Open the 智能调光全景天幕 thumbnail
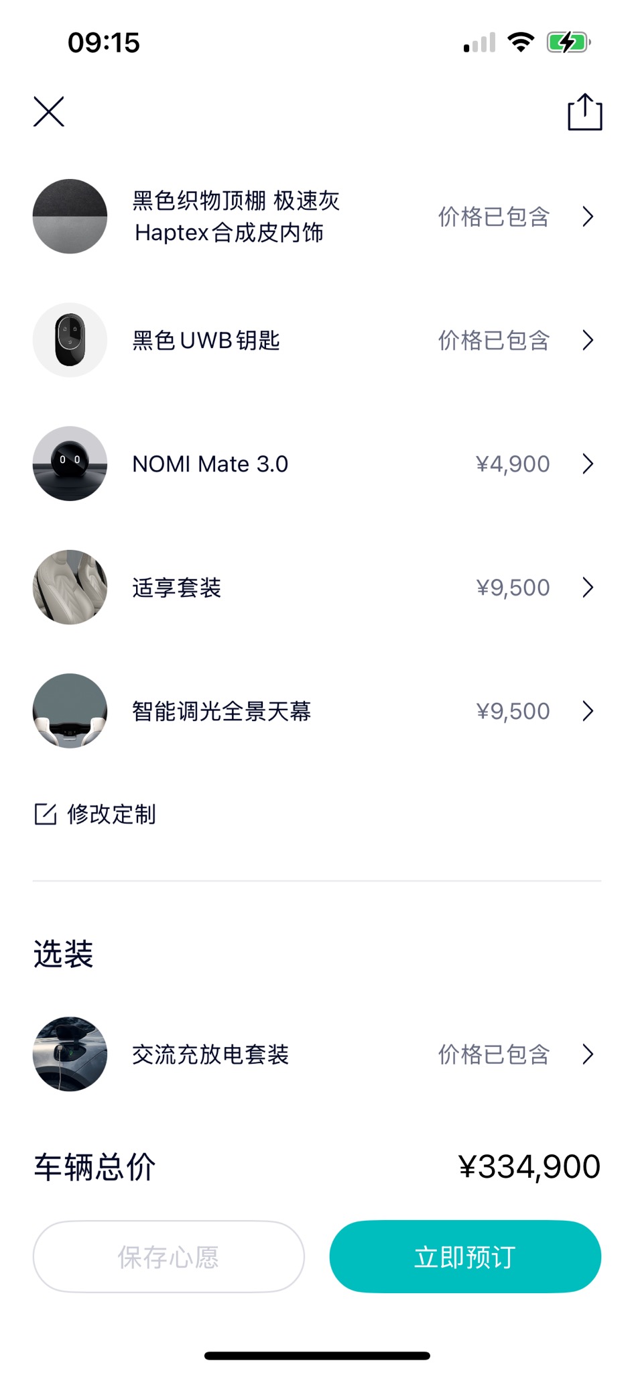 [70, 710]
